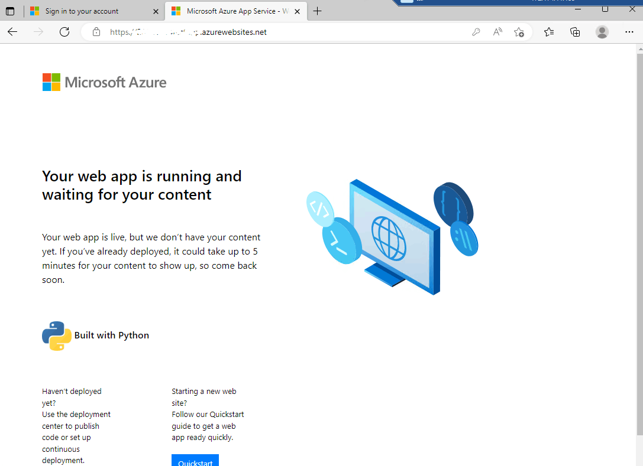Open the tab actions menu icon
Viewport: 643px width, 466px height.
pyautogui.click(x=10, y=11)
